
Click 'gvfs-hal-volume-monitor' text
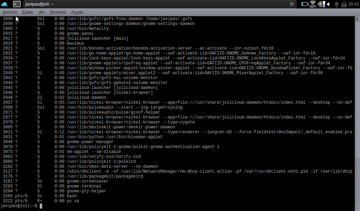(x=112, y=78)
